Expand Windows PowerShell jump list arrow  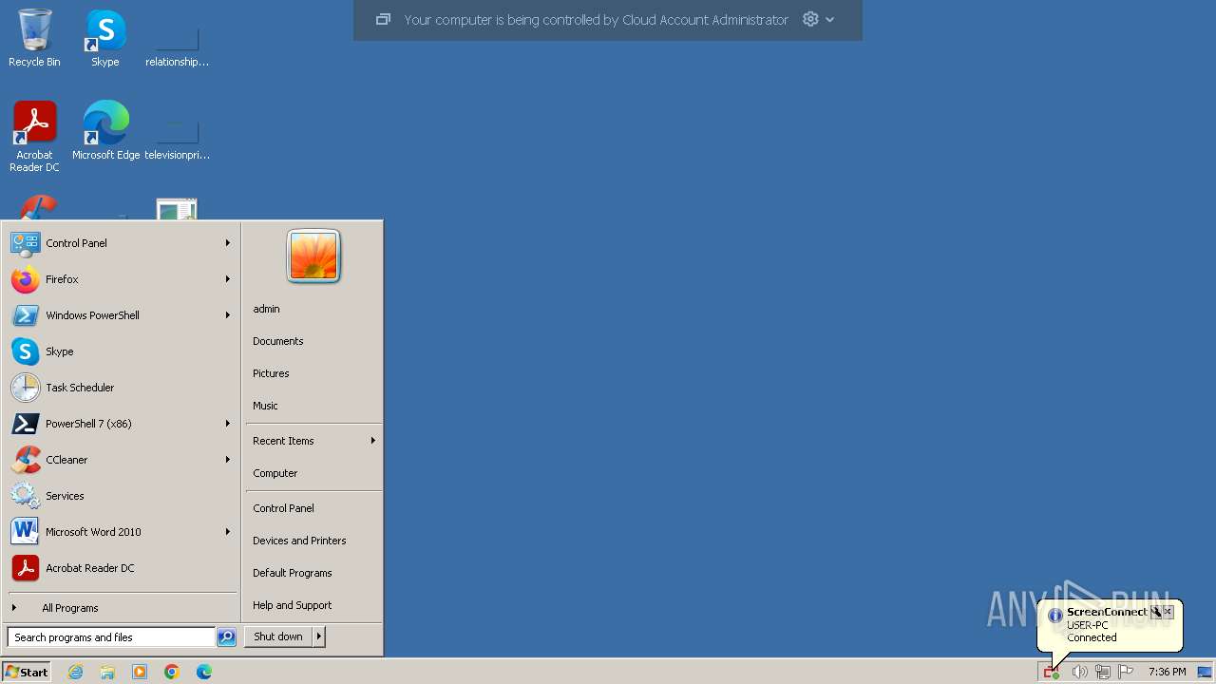click(x=228, y=315)
